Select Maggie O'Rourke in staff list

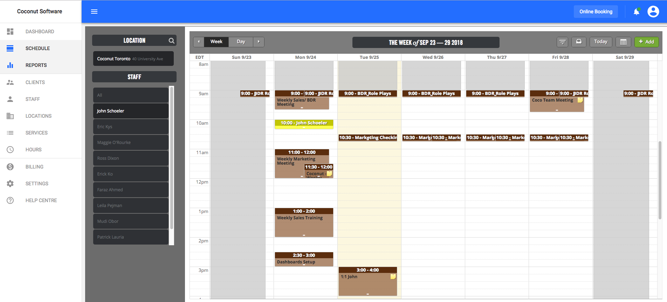click(x=131, y=142)
